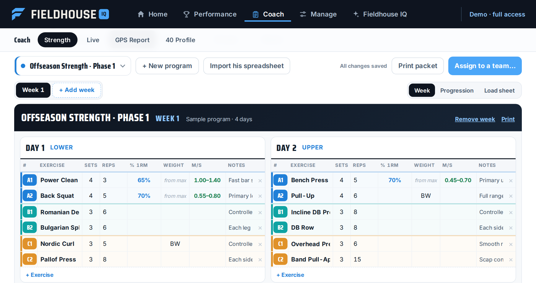Open Fieldhouse IQ assistant nav item
The width and height of the screenshot is (536, 283).
380,14
